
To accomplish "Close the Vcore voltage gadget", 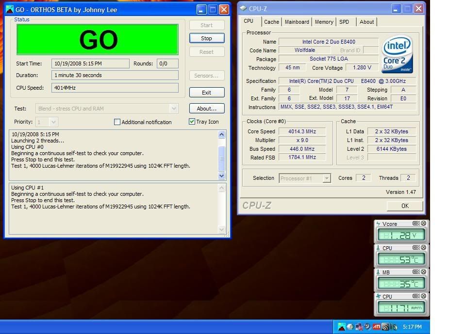I will pos(423,223).
